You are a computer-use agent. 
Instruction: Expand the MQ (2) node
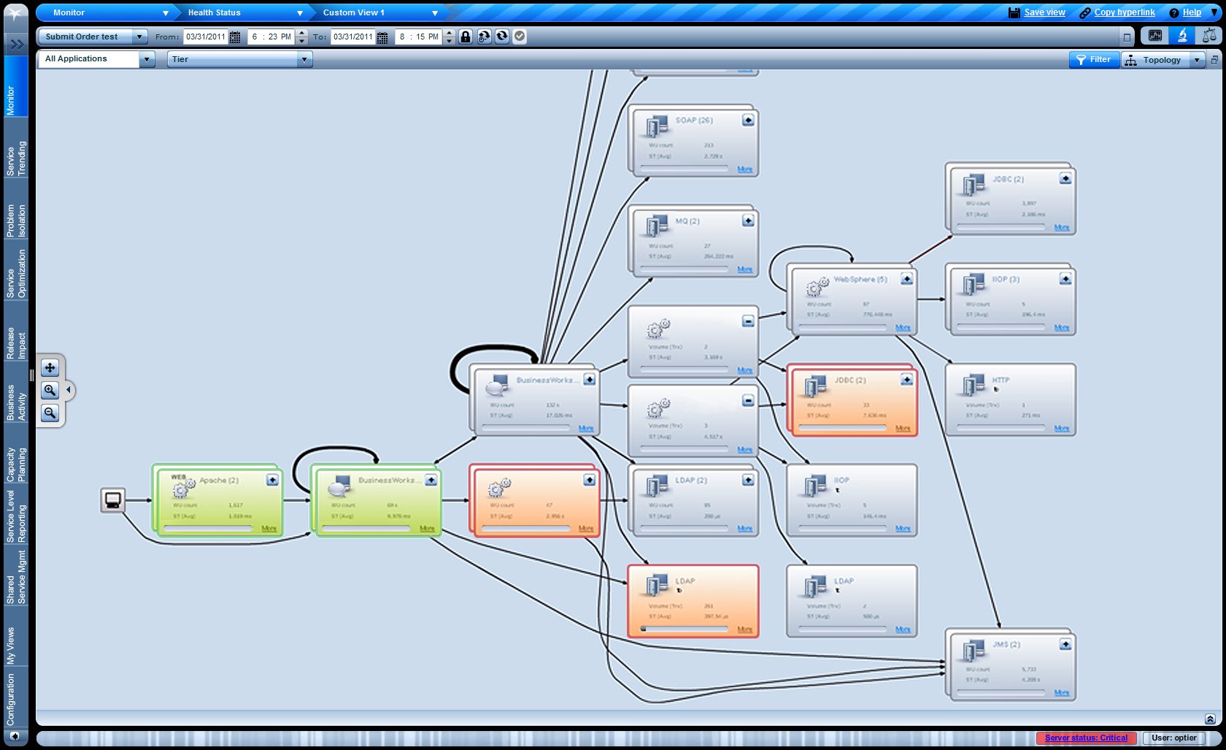point(748,221)
